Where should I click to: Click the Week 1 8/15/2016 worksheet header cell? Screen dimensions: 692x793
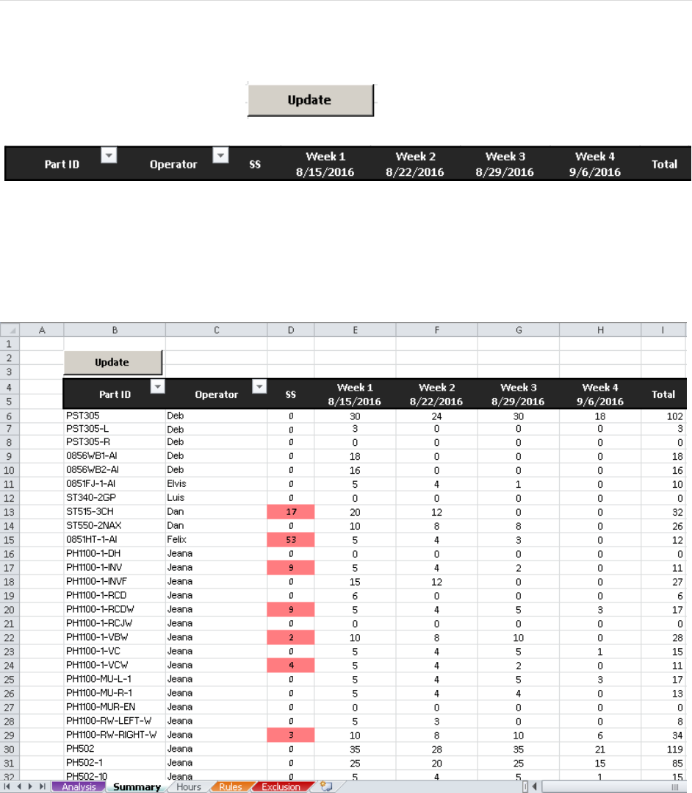point(355,394)
